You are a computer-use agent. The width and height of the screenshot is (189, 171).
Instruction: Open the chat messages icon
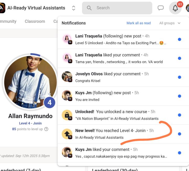click(x=160, y=8)
